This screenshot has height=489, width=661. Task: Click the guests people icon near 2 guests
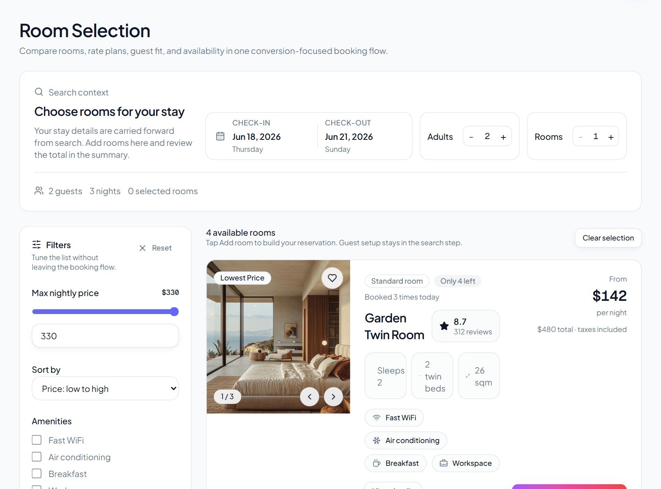[39, 191]
